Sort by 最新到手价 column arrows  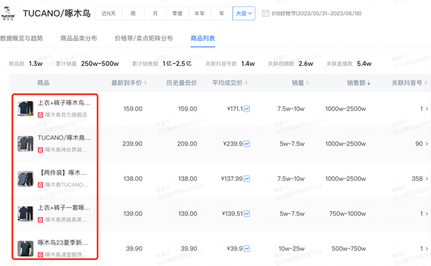pos(145,83)
